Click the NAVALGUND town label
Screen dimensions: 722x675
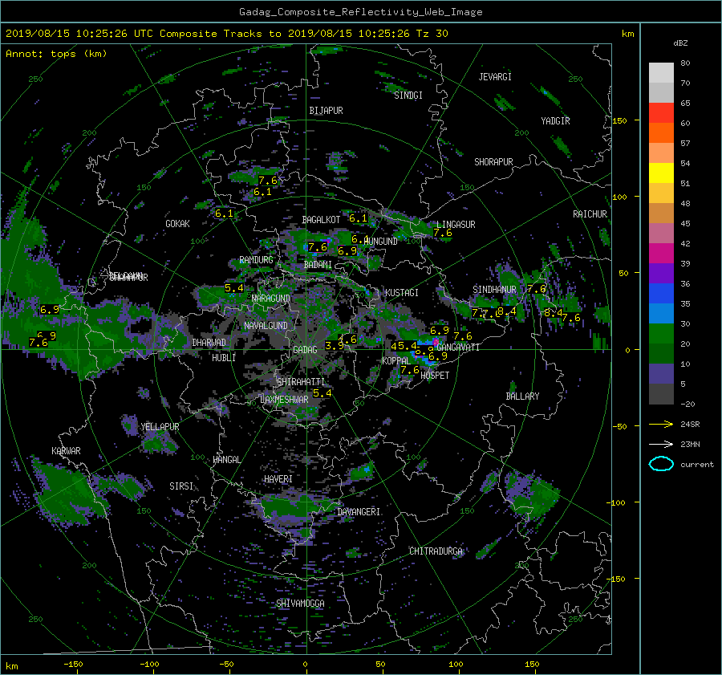coord(266,326)
